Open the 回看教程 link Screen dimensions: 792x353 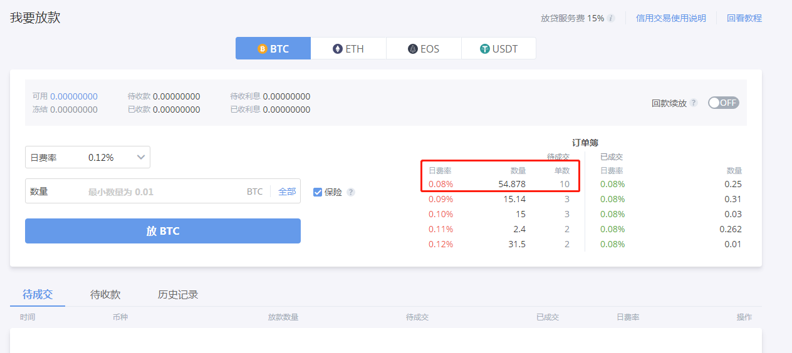coord(744,18)
